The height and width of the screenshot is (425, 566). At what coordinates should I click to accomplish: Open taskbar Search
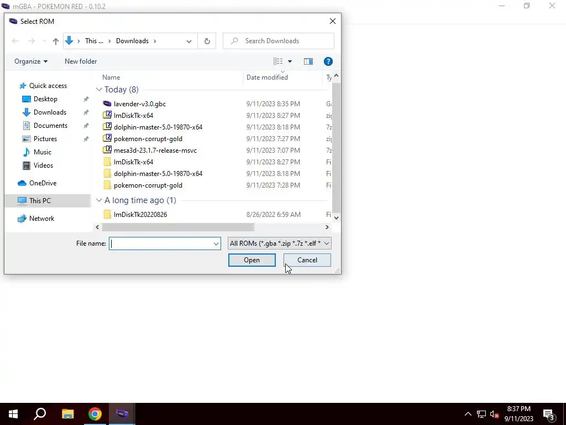pyautogui.click(x=40, y=414)
